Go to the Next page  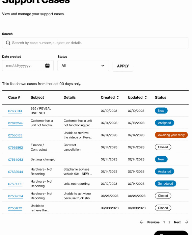coord(177,222)
